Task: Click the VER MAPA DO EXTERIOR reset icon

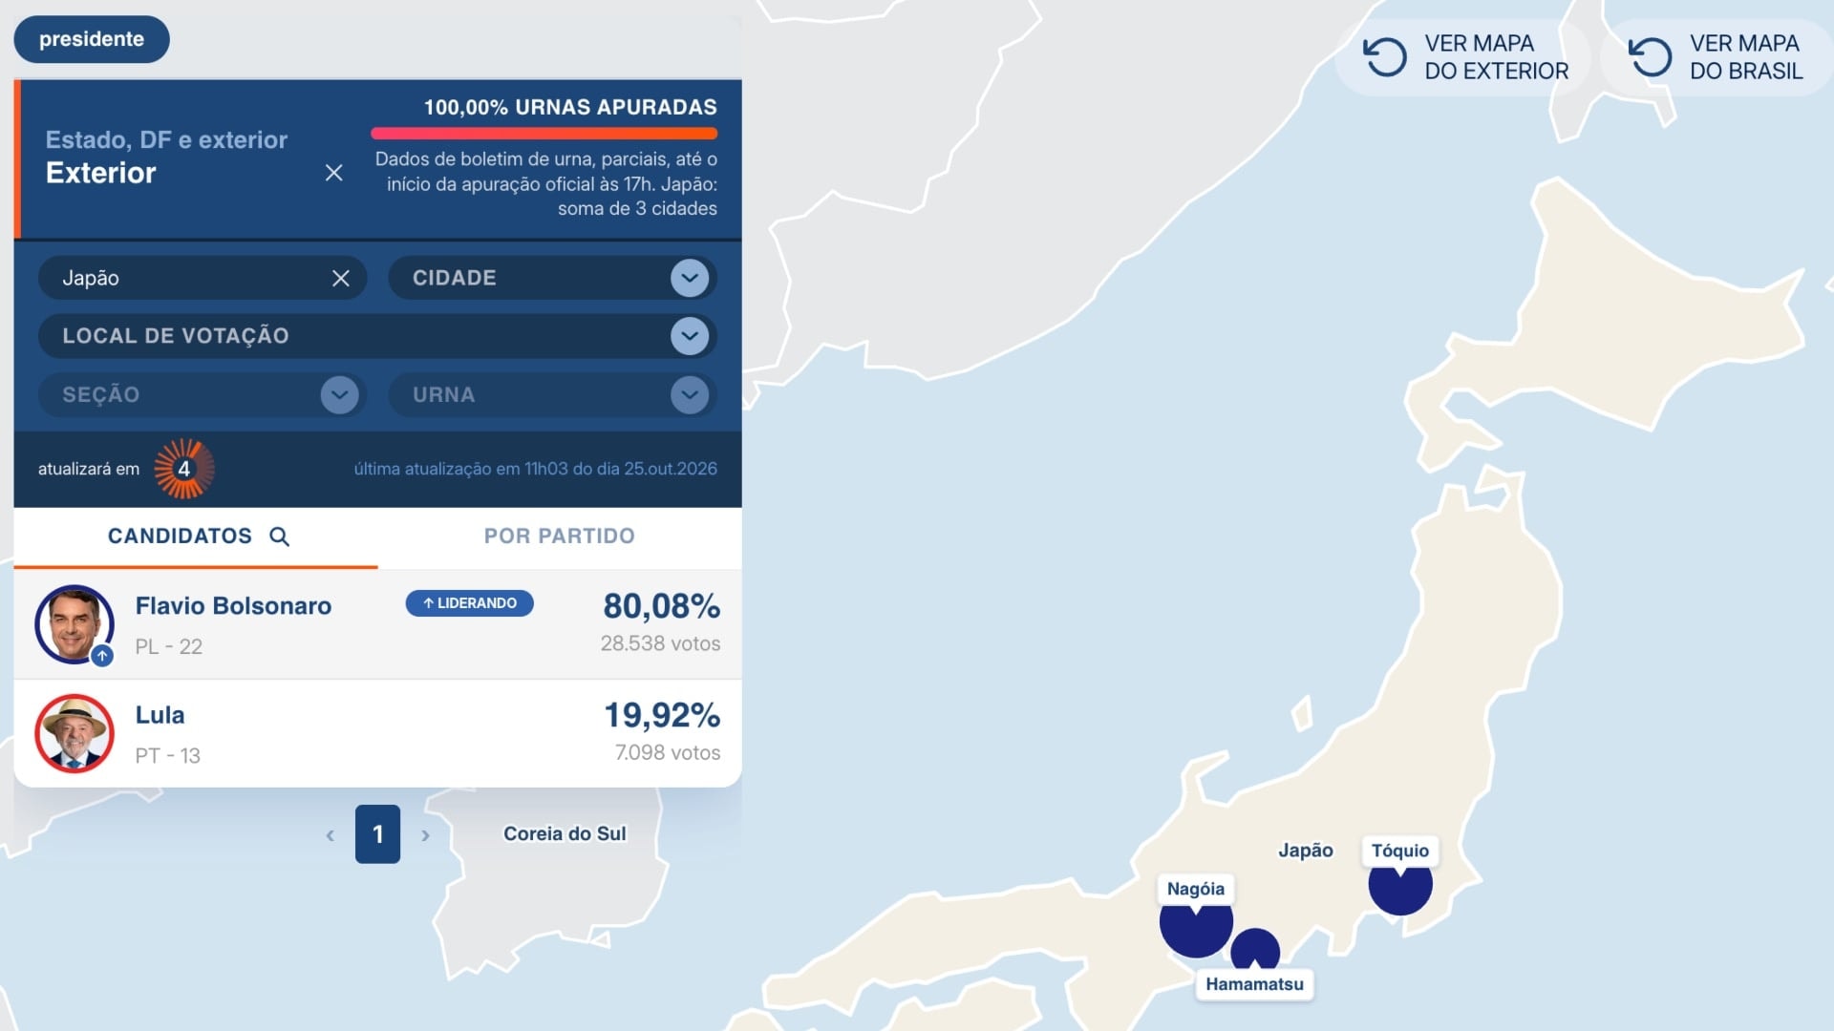Action: (1385, 57)
